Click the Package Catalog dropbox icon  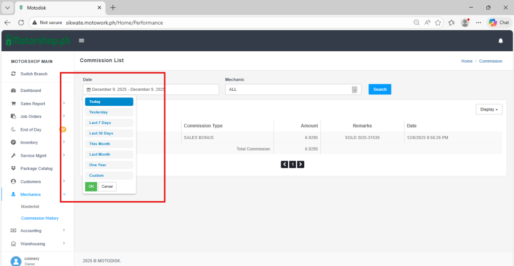point(14,169)
